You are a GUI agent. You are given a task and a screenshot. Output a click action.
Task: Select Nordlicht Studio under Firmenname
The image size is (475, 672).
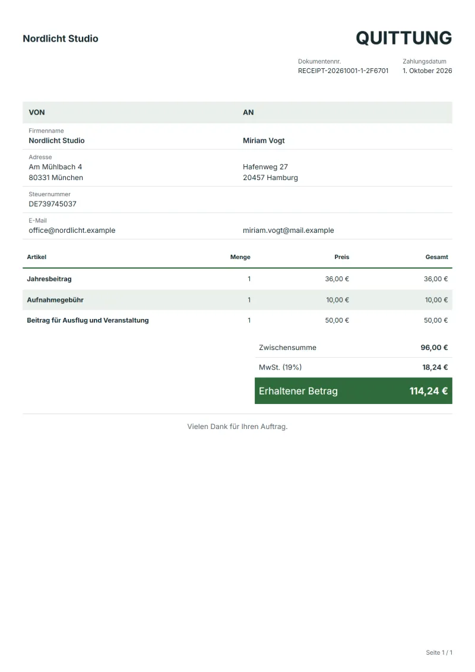click(56, 141)
